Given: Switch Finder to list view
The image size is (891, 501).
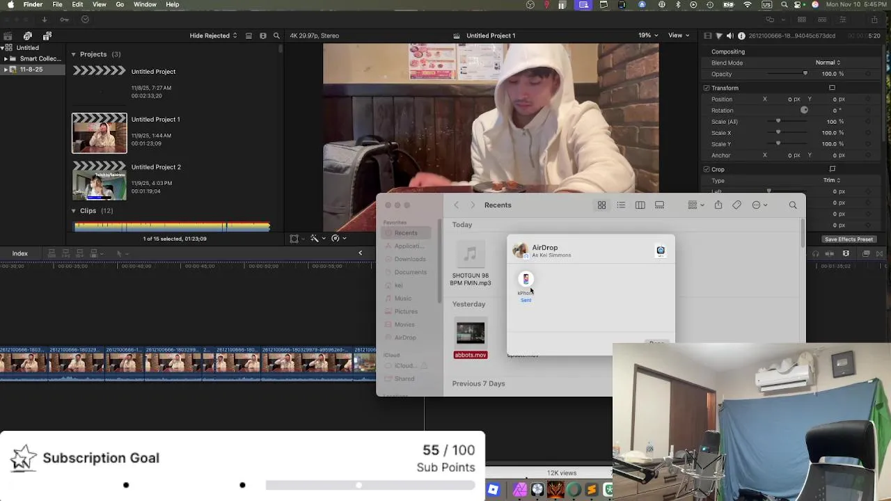Looking at the screenshot, I should click(621, 205).
